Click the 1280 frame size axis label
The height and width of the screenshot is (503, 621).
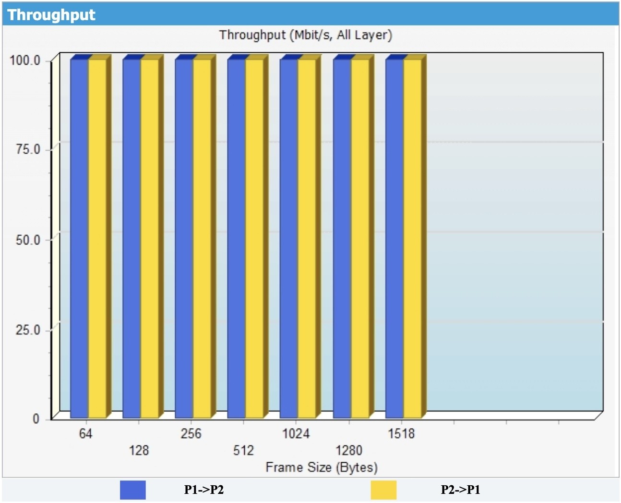pyautogui.click(x=349, y=450)
